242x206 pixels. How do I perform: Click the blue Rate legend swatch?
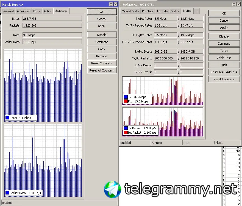click(7, 118)
